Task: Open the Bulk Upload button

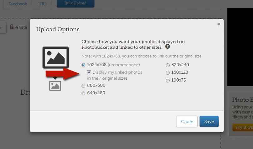Action: tap(76, 3)
